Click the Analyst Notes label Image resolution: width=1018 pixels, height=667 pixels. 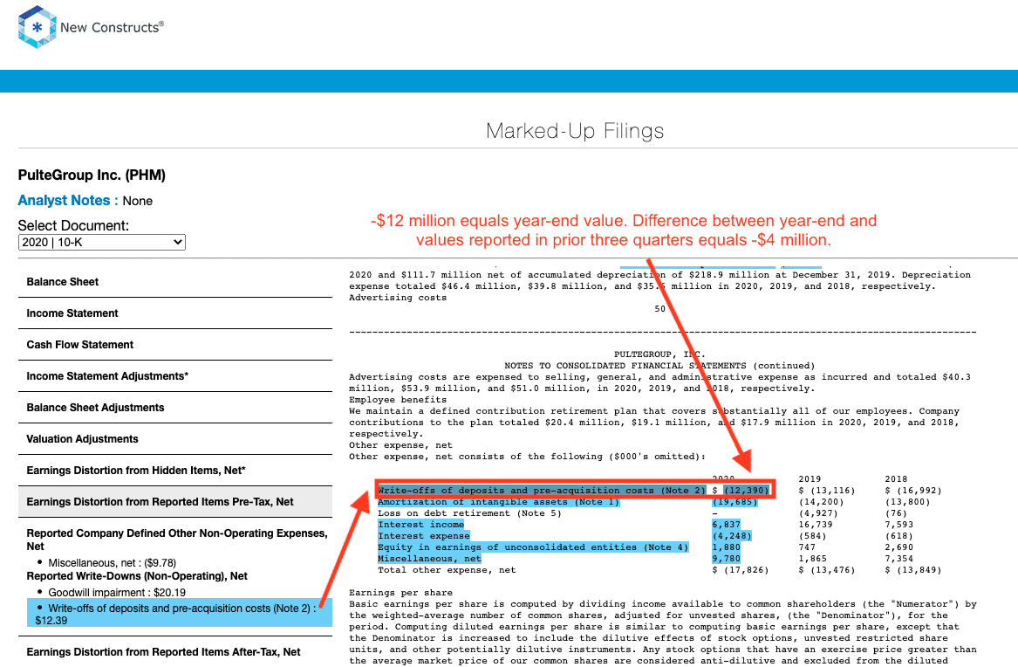[67, 201]
